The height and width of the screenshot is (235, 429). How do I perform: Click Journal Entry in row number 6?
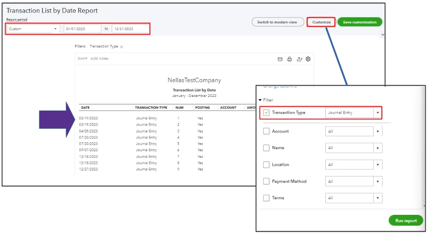pos(146,150)
